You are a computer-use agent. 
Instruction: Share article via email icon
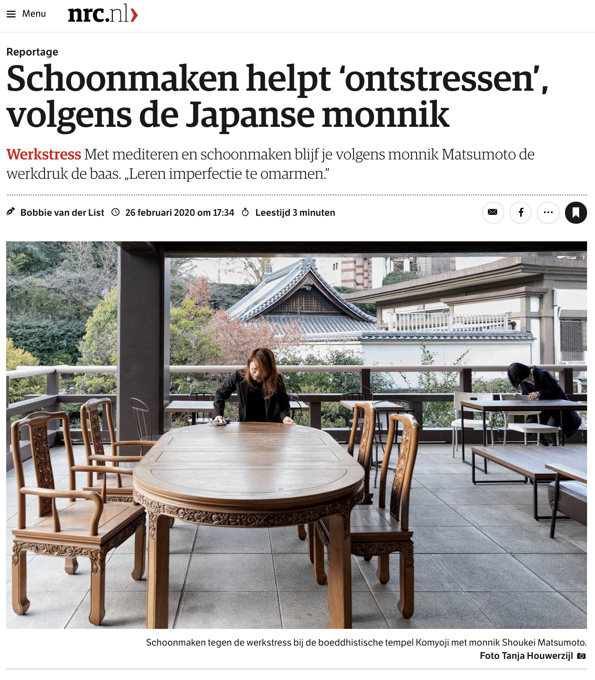(x=493, y=212)
